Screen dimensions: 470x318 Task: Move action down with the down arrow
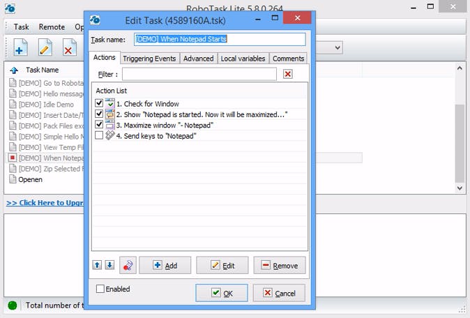click(x=109, y=265)
